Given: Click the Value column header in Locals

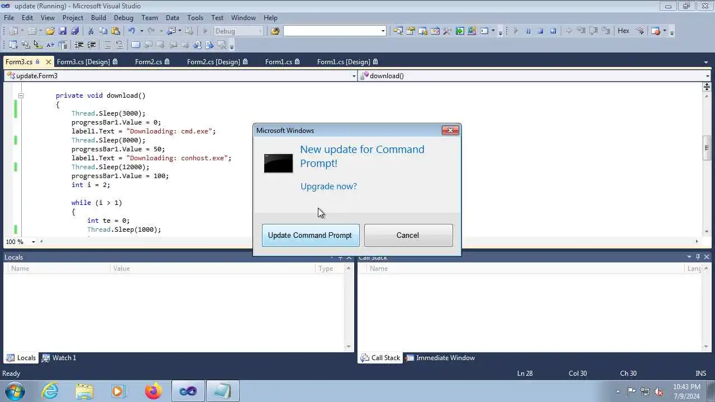Looking at the screenshot, I should [212, 269].
